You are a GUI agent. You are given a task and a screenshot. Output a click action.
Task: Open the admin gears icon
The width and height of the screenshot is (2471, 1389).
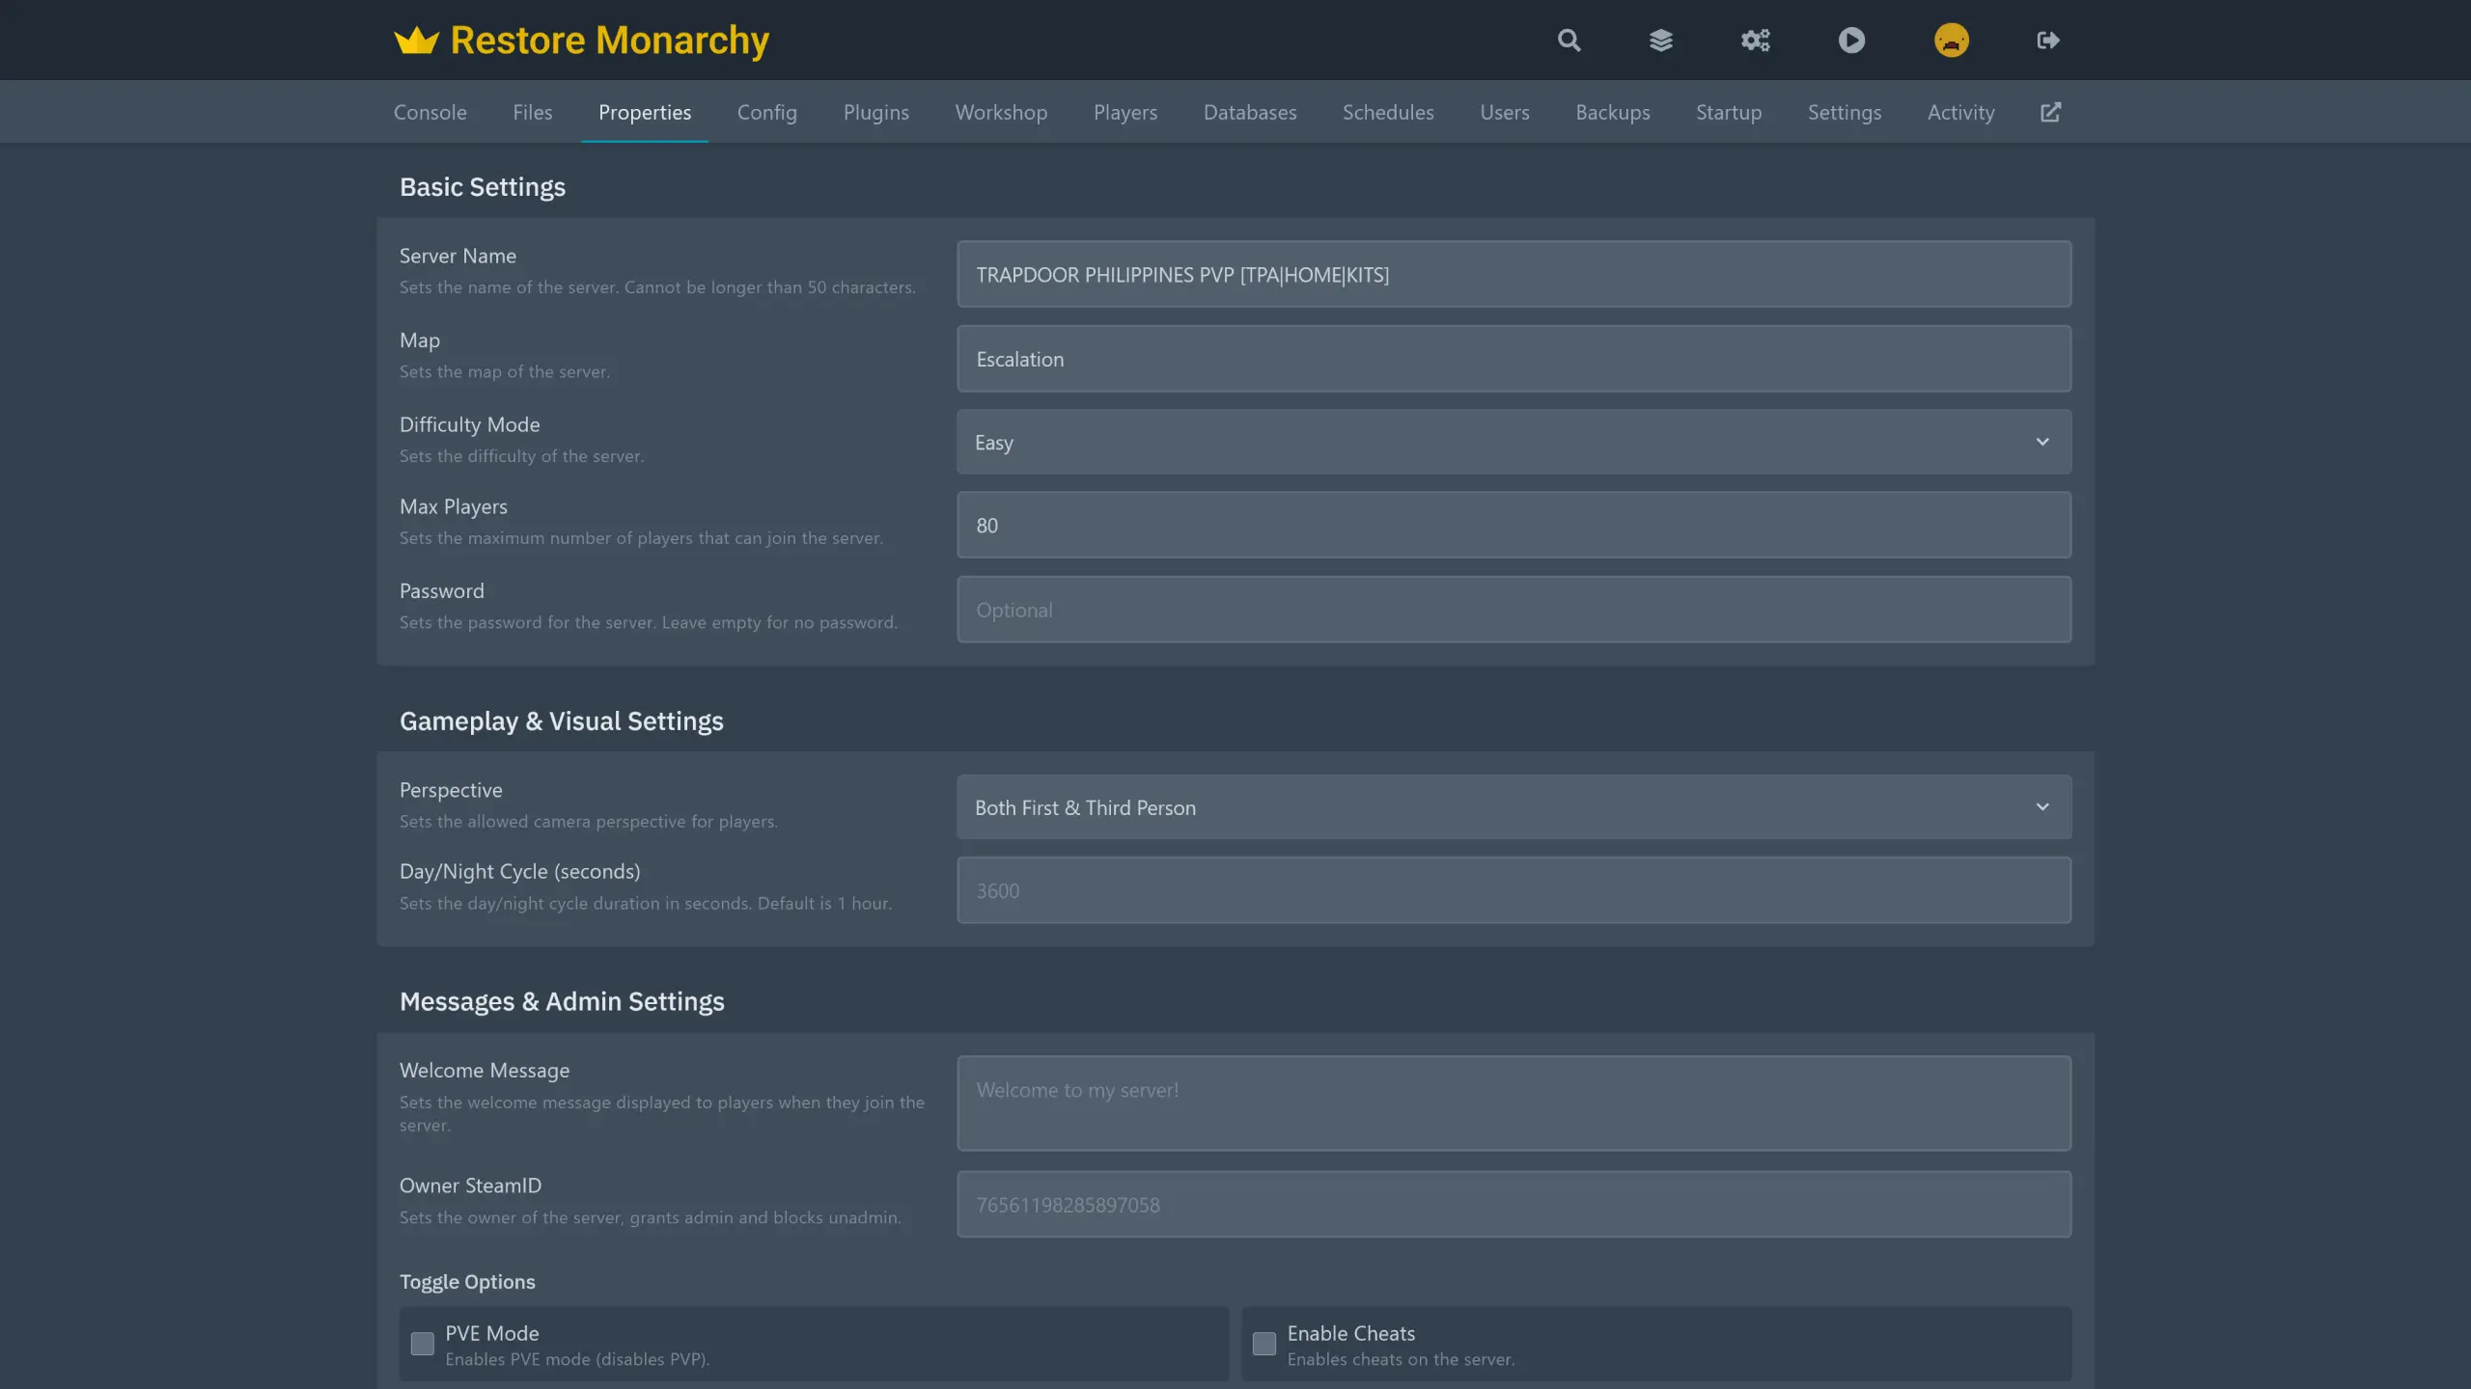tap(1755, 40)
